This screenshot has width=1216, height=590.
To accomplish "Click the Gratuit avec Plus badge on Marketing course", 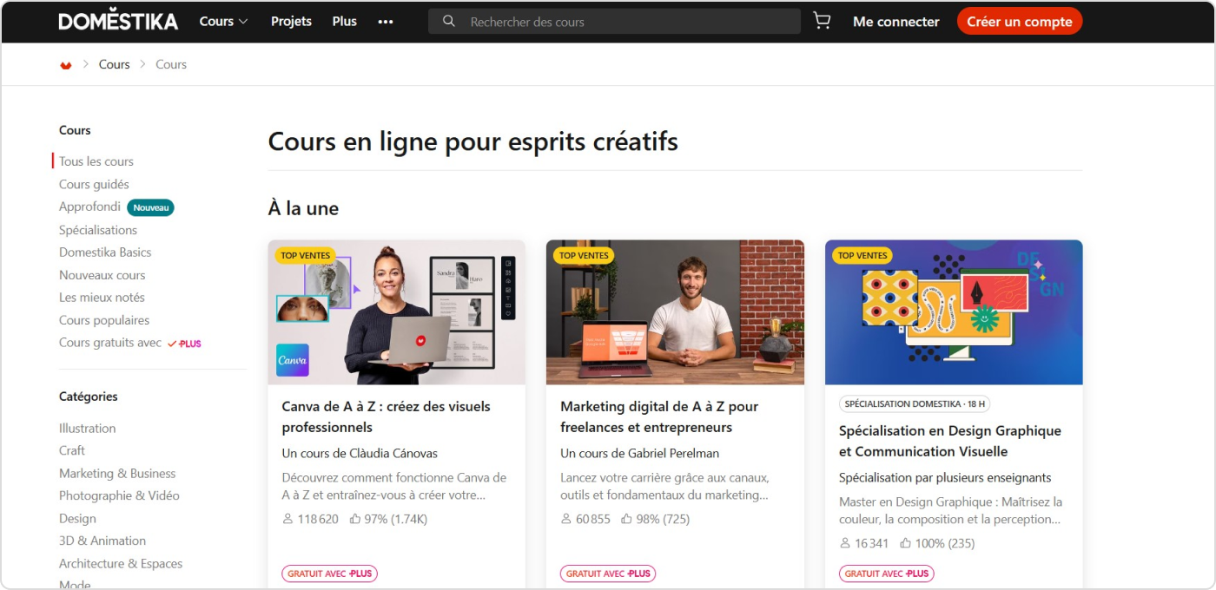I will click(608, 574).
